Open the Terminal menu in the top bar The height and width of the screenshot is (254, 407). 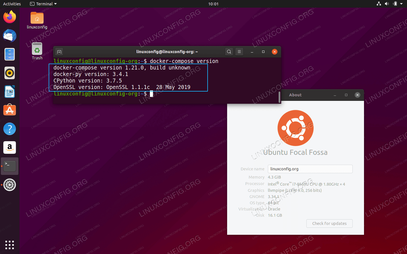(43, 4)
